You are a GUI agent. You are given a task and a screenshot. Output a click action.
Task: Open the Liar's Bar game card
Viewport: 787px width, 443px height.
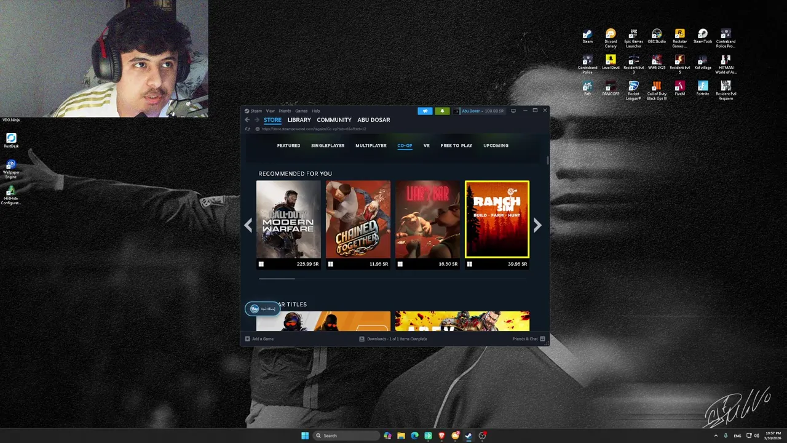pyautogui.click(x=427, y=225)
